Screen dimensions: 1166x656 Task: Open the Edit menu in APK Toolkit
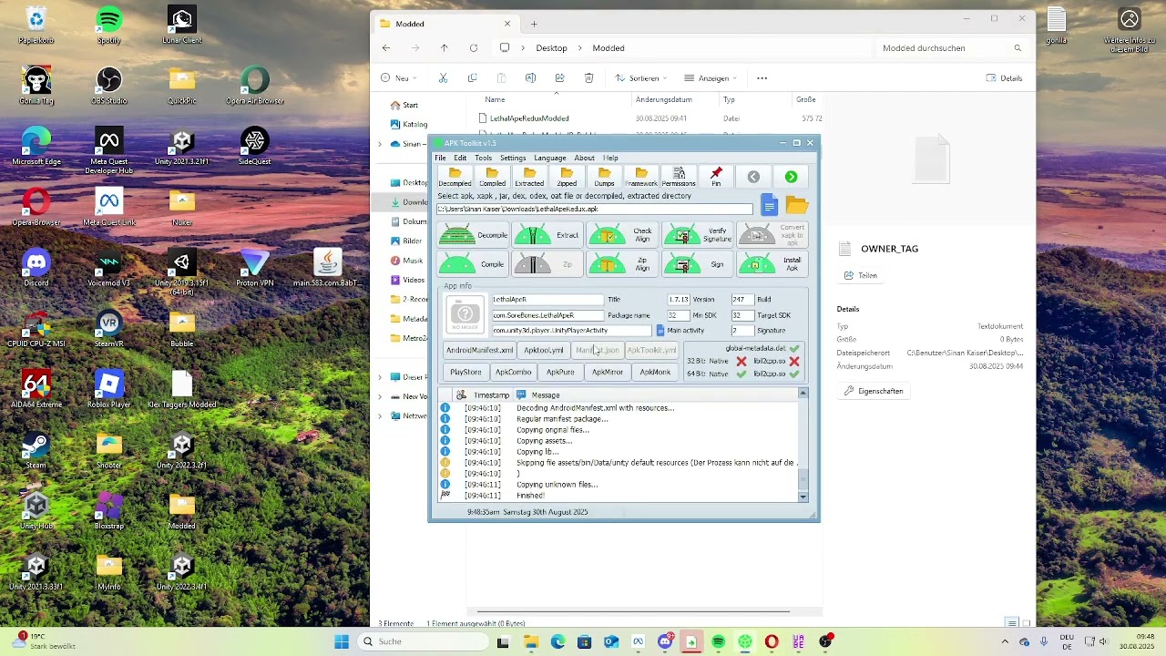pos(460,158)
